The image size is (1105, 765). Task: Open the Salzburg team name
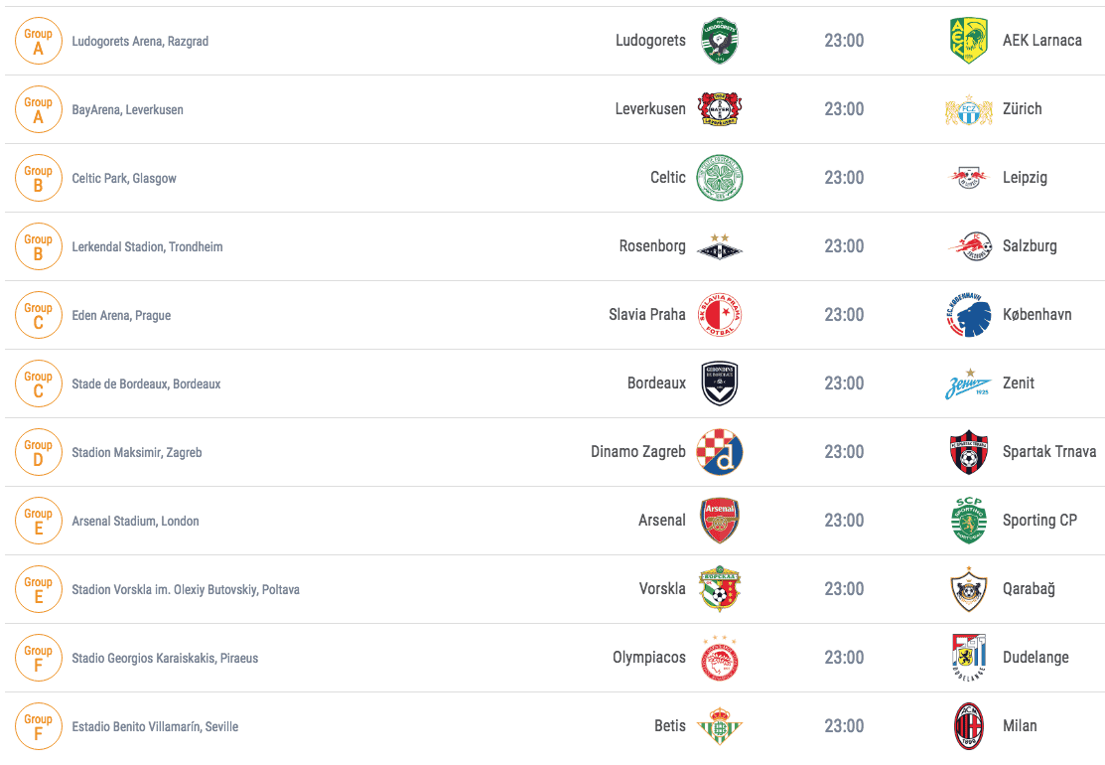coord(1029,246)
